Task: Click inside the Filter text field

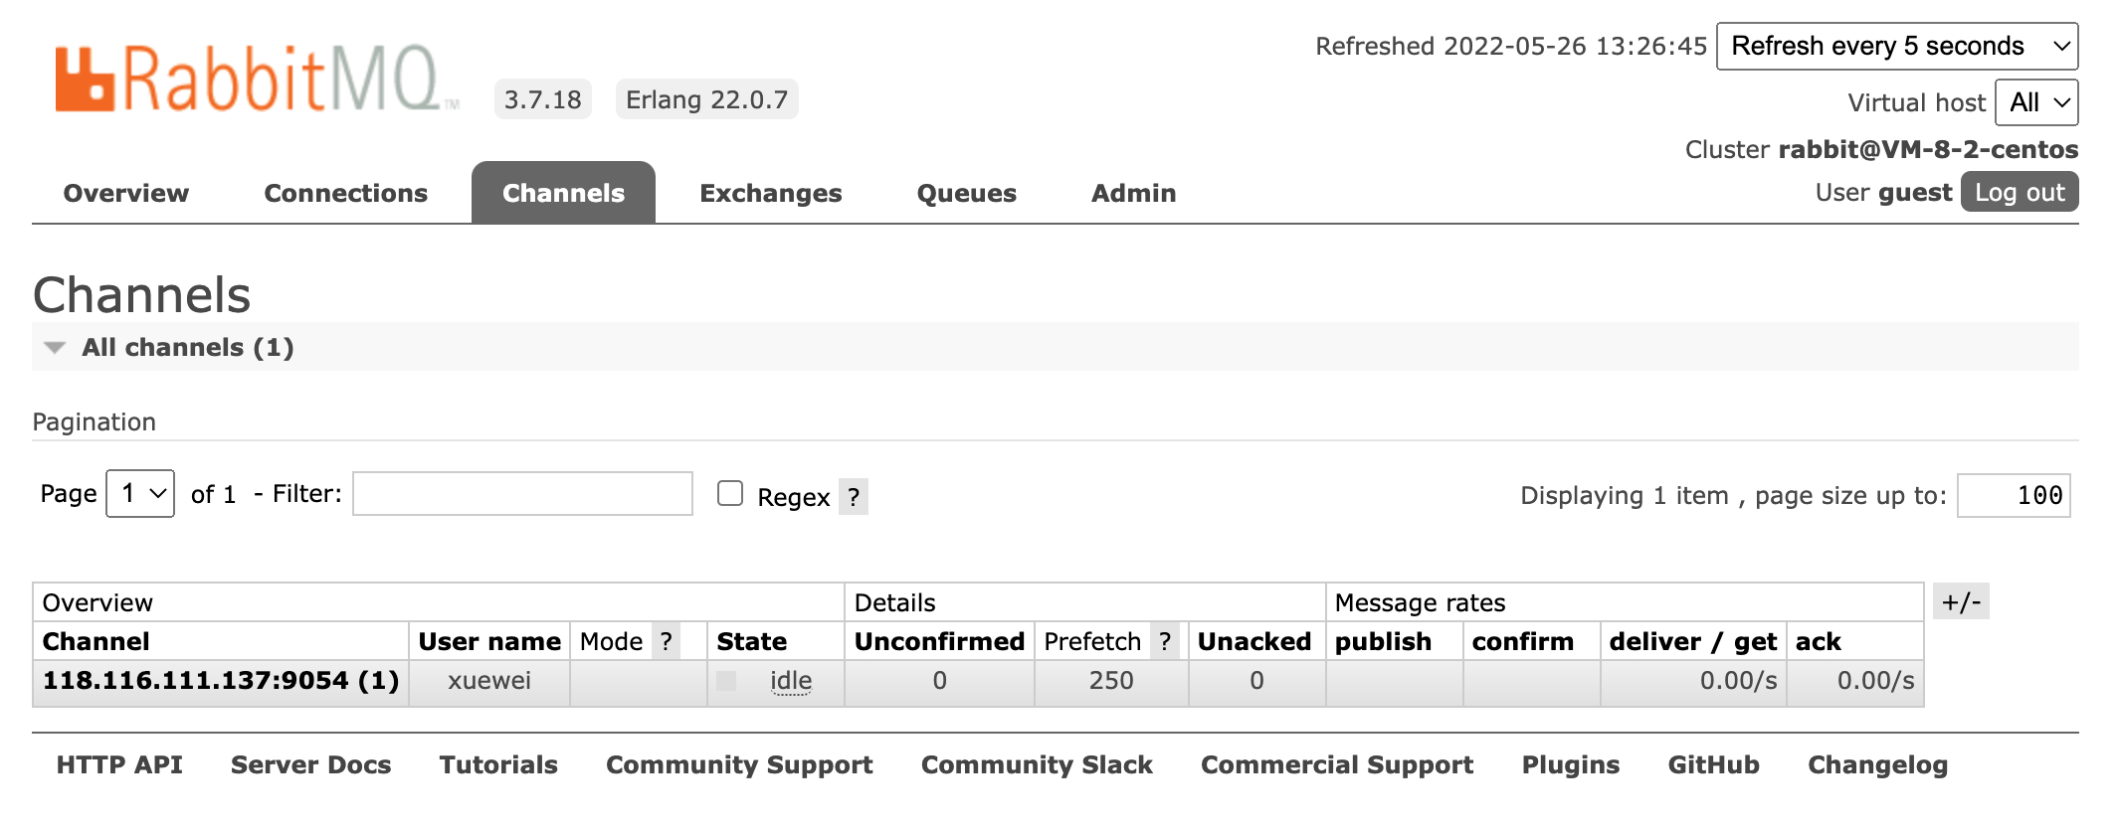Action: point(521,493)
